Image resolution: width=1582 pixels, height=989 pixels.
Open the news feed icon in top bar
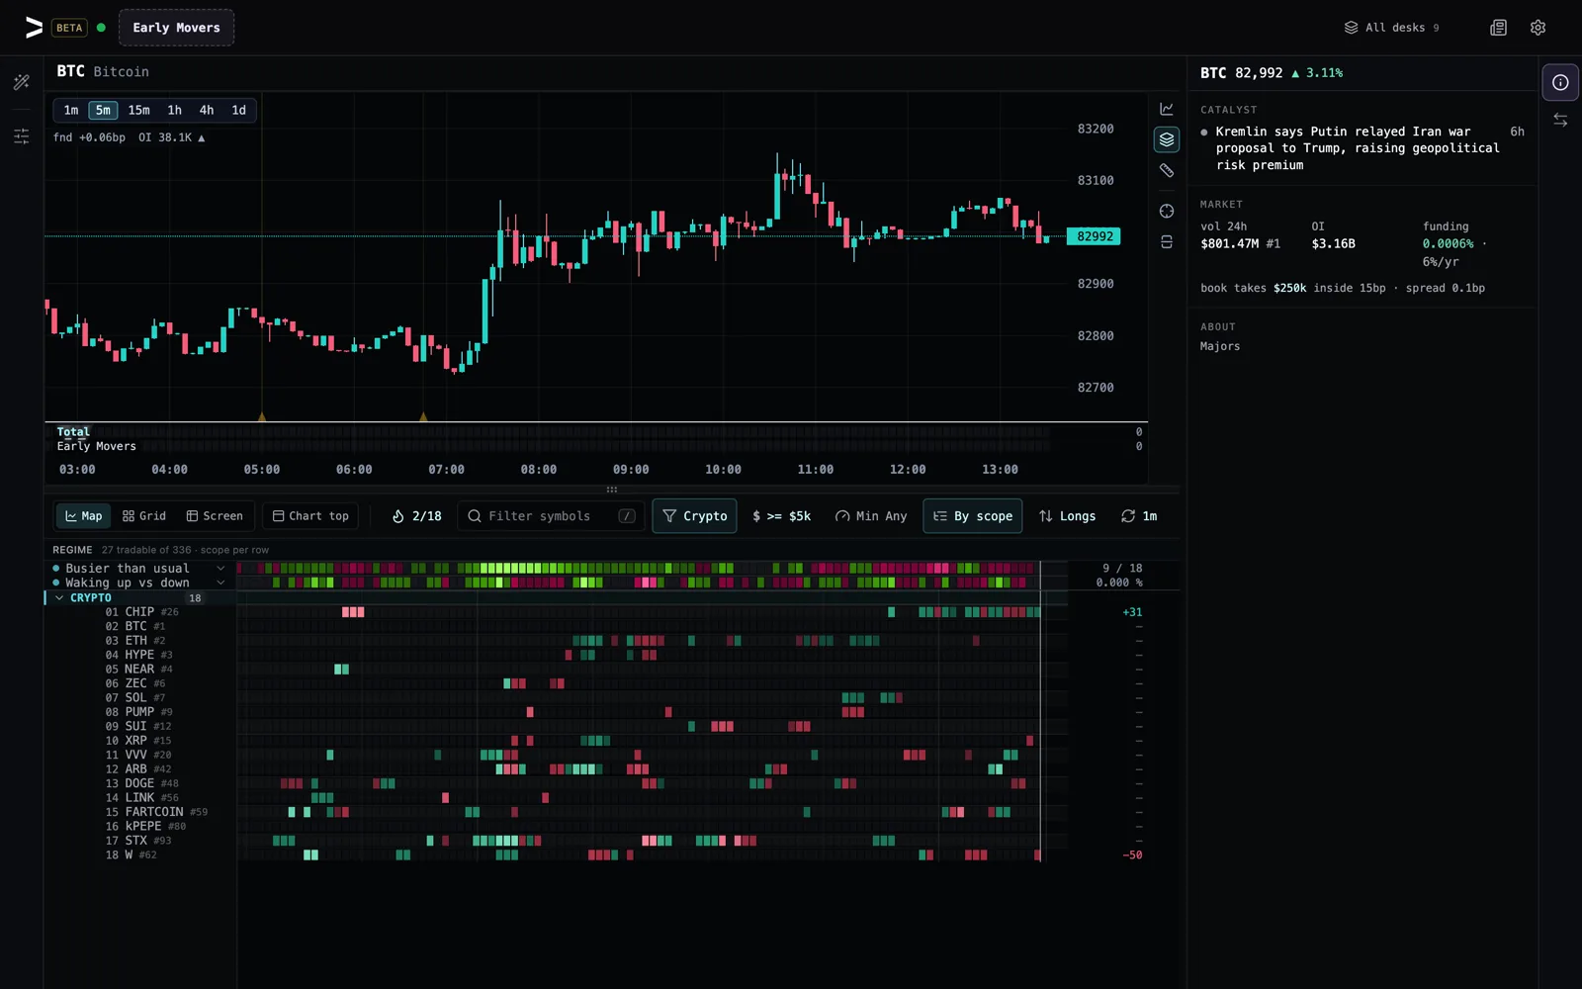pyautogui.click(x=1499, y=28)
